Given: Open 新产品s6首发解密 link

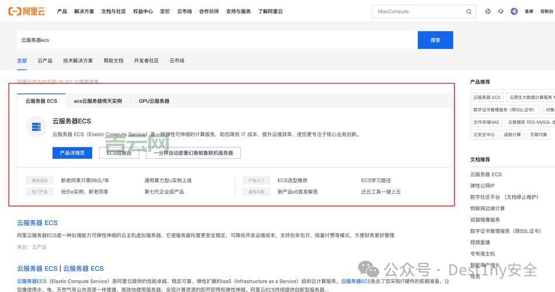Looking at the screenshot, I should tap(298, 192).
